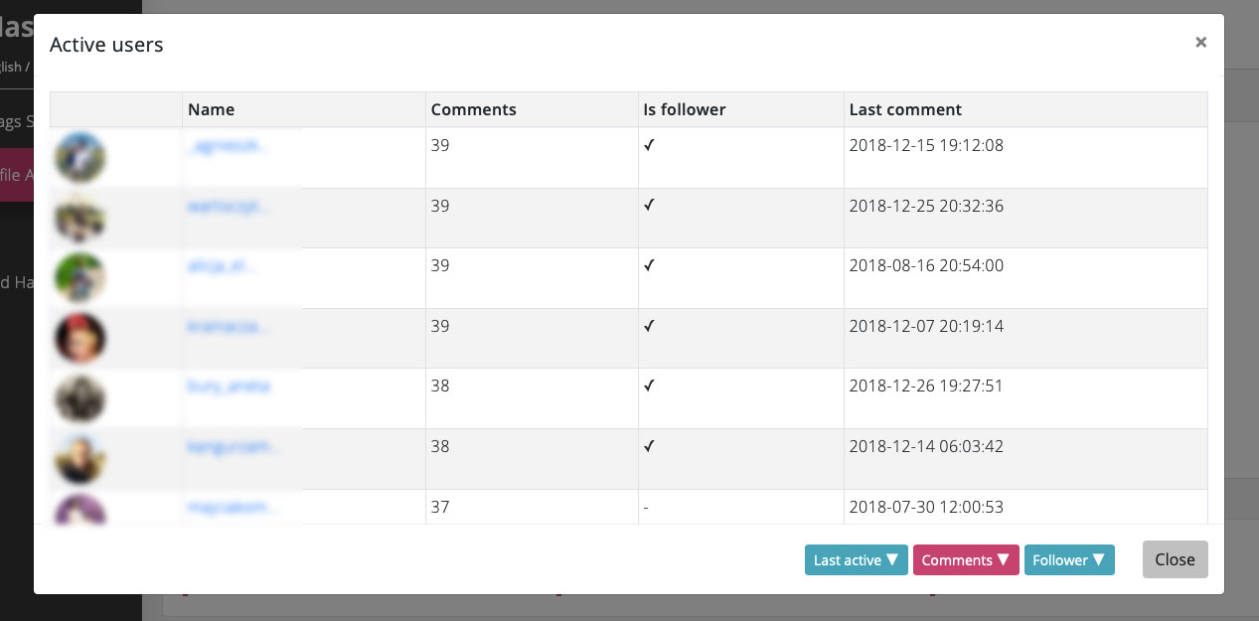
Task: Click the avatar in the 2018-12-14 06:03:42 row
Action: coord(80,459)
